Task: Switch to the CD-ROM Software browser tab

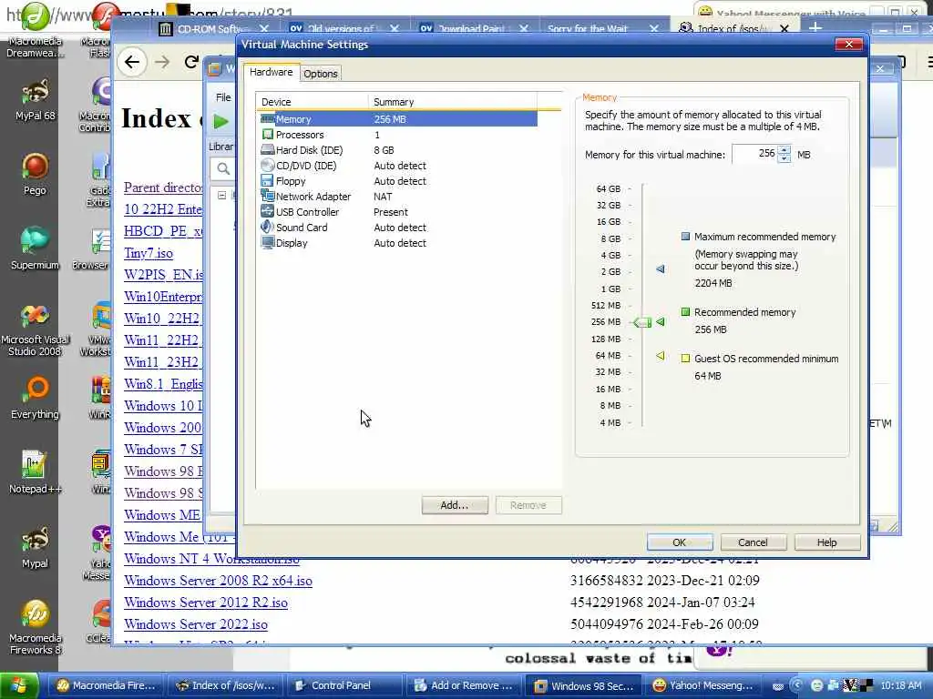Action: [x=211, y=28]
